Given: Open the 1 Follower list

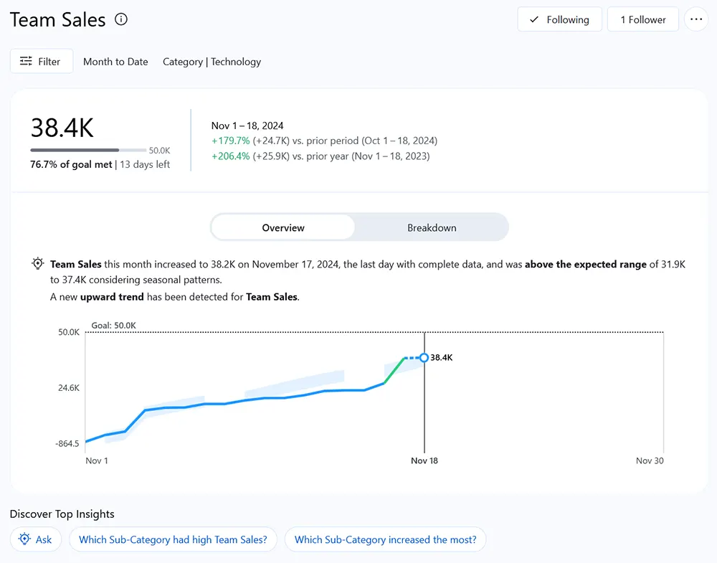Looking at the screenshot, I should tap(642, 19).
